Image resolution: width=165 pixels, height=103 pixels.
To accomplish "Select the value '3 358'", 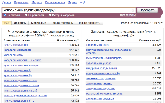I will 158,94.
